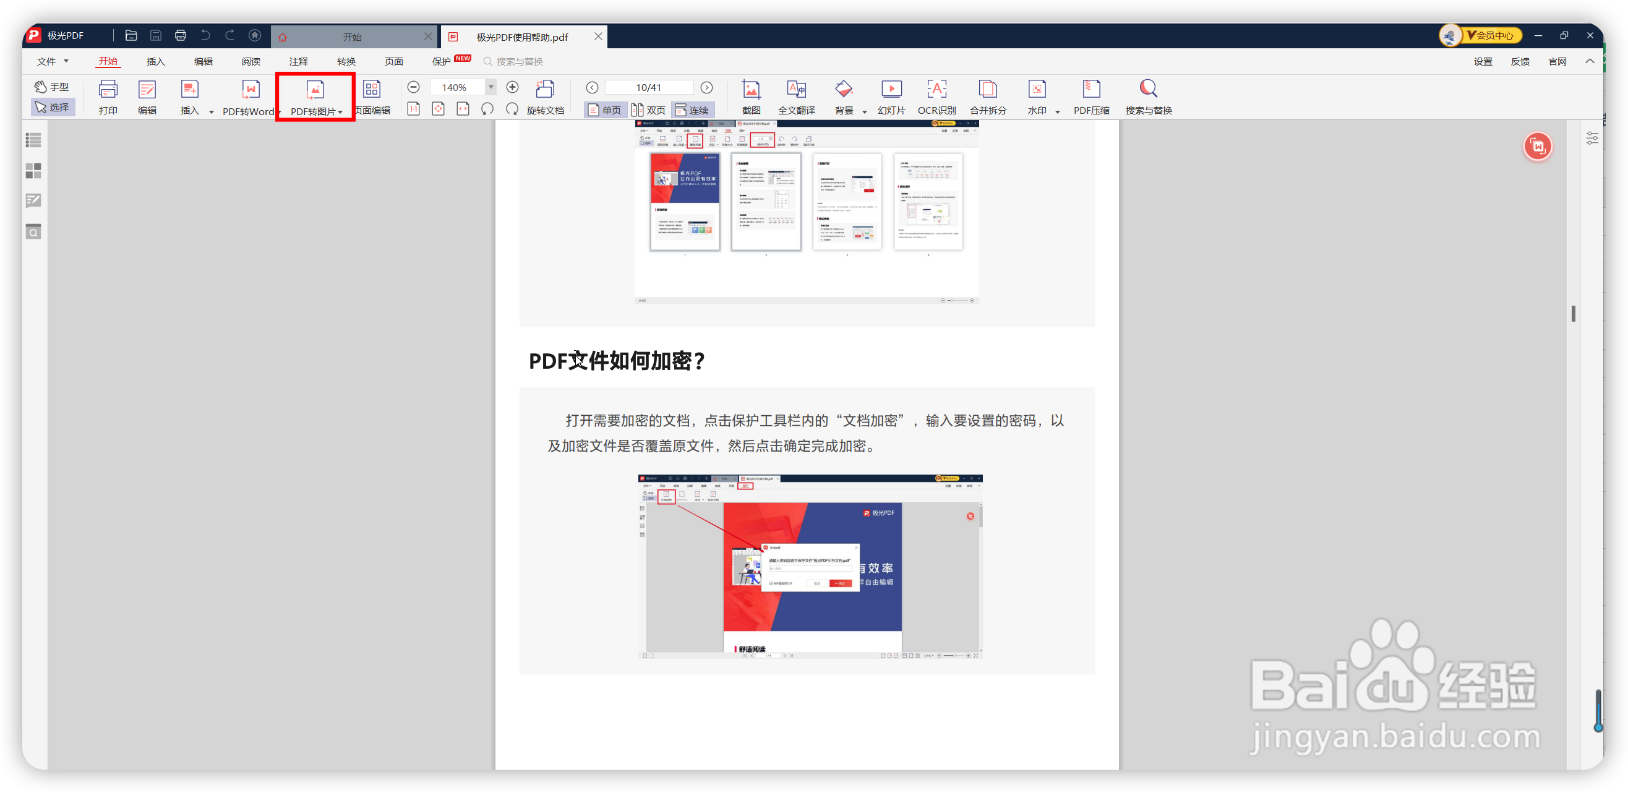The width and height of the screenshot is (1628, 792).
Task: Click the 旋转文档 rotate document icon
Action: (x=545, y=89)
